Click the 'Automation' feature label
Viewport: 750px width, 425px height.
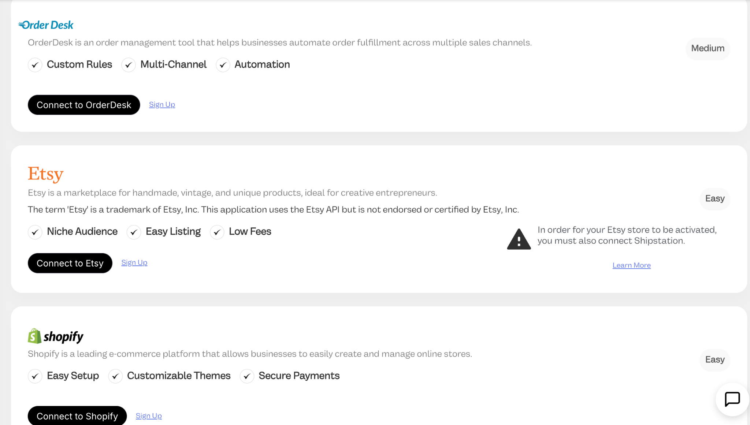[262, 64]
